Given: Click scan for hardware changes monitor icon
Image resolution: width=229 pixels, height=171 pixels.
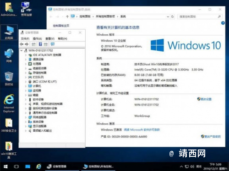Looking at the screenshot, I should coord(53,44).
